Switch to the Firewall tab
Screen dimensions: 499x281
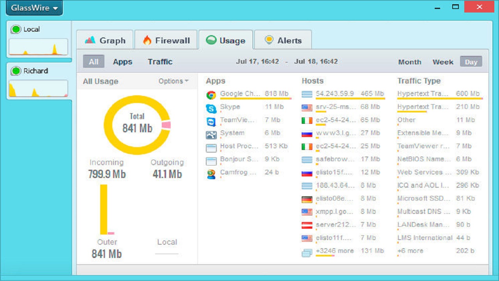(166, 40)
